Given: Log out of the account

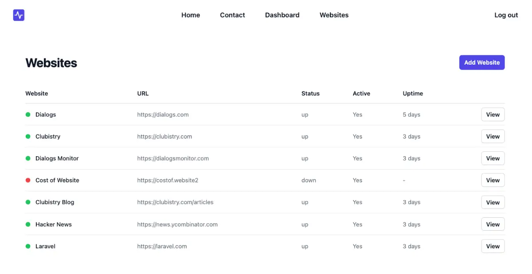Looking at the screenshot, I should click(x=506, y=15).
